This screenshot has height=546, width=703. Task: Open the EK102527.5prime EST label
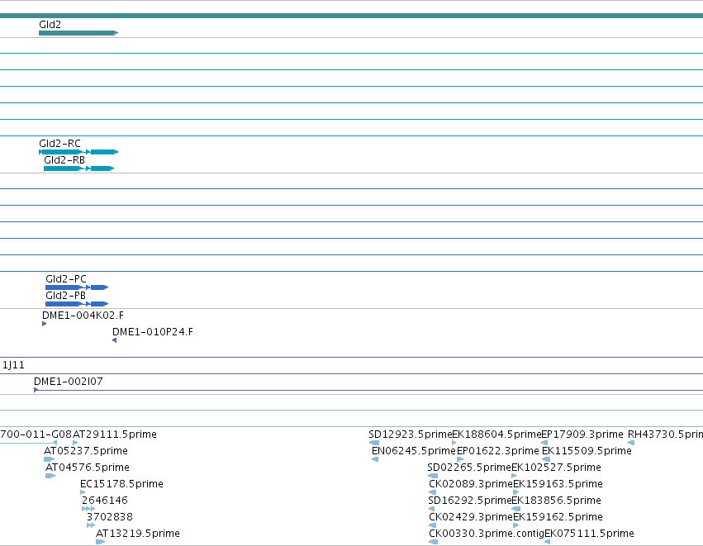coord(556,467)
